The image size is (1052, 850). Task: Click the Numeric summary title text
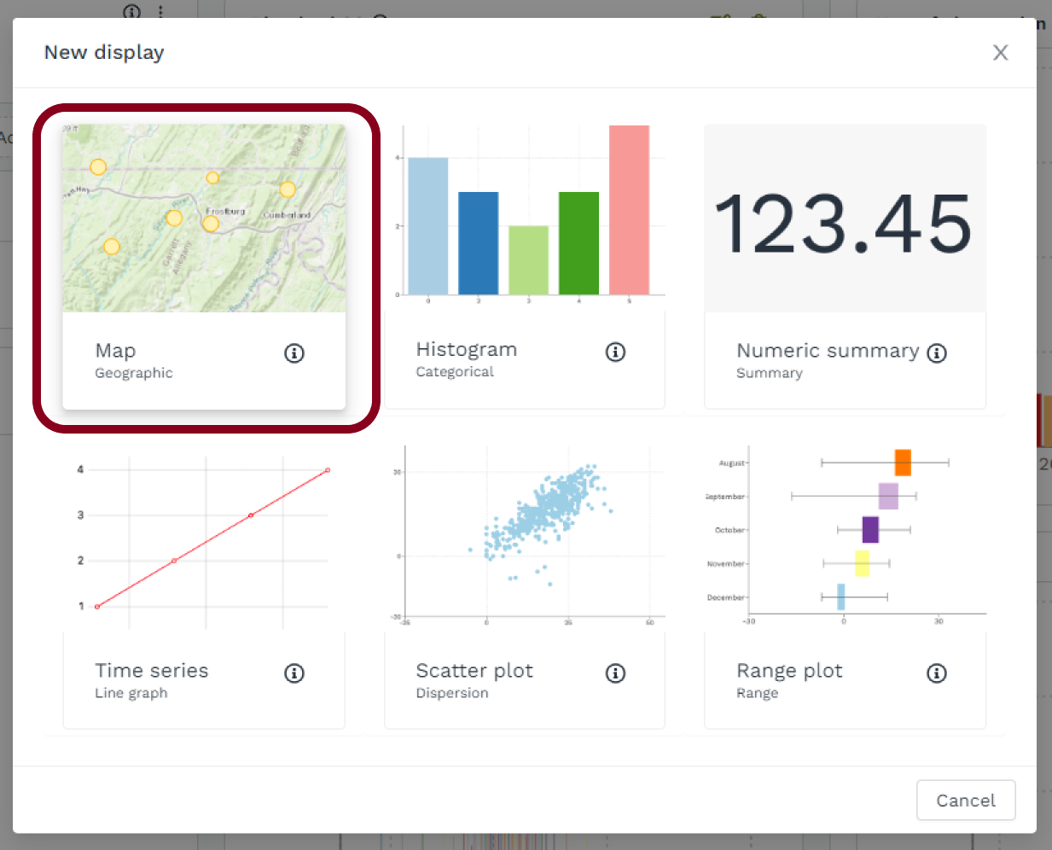point(828,351)
